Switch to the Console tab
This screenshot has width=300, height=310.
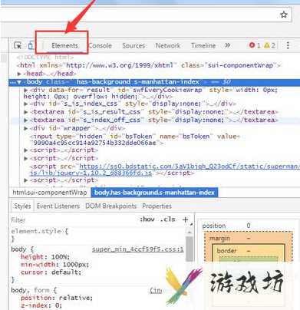(100, 45)
